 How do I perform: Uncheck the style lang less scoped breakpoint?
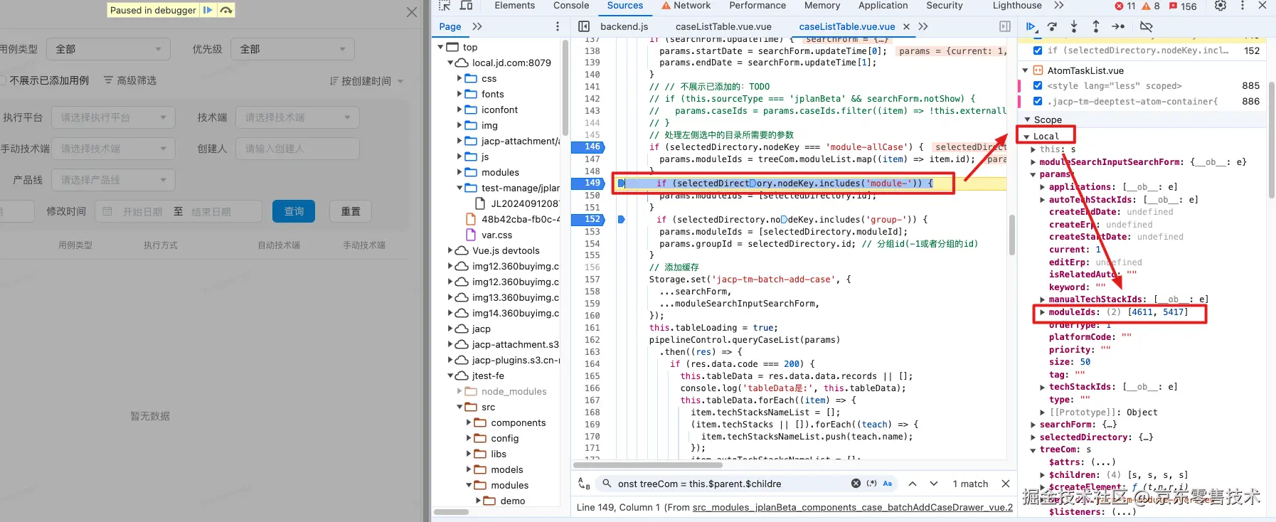(1038, 85)
